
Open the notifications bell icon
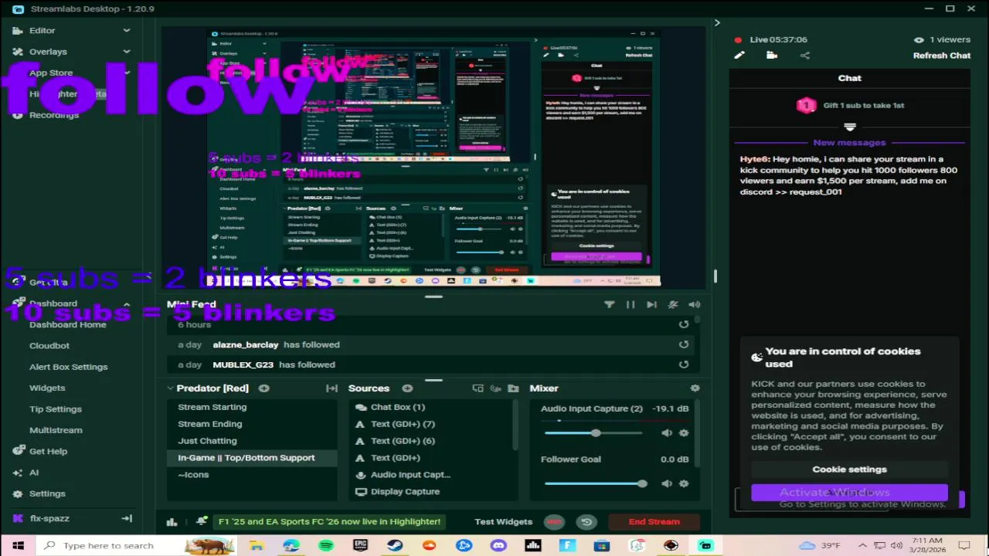coord(201,521)
